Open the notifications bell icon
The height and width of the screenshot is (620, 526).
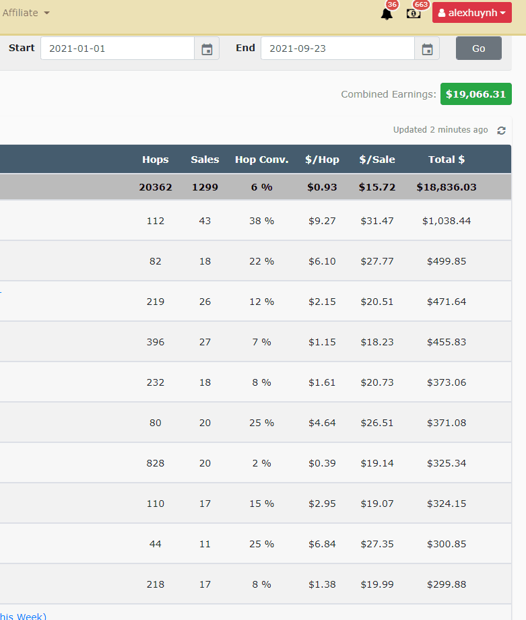pos(387,14)
